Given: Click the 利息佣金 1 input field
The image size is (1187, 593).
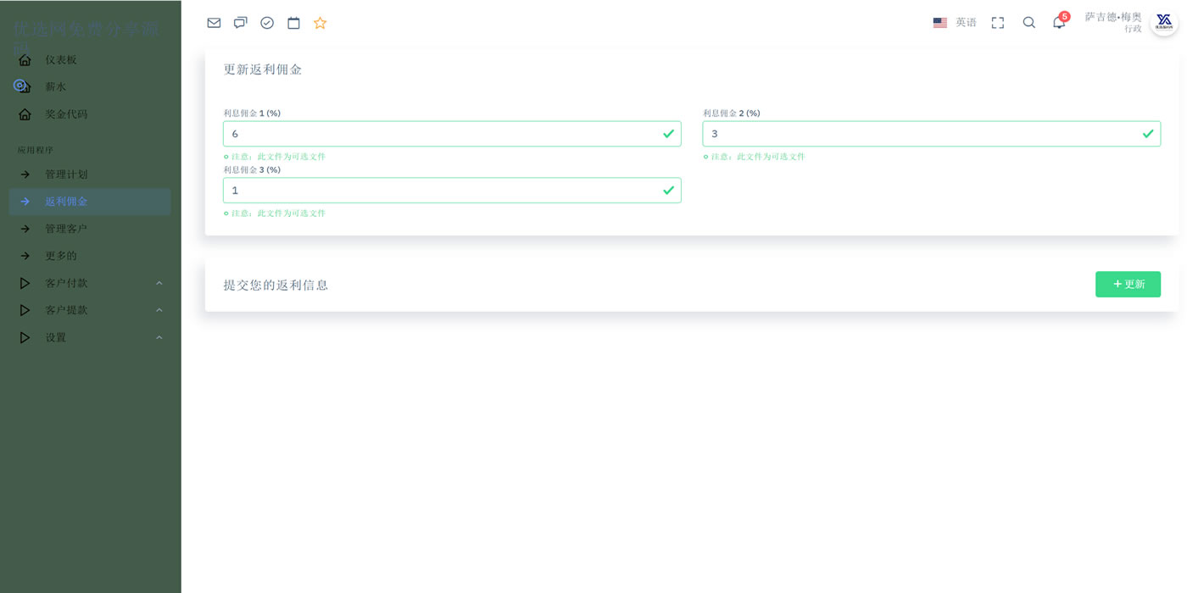Looking at the screenshot, I should pyautogui.click(x=441, y=134).
